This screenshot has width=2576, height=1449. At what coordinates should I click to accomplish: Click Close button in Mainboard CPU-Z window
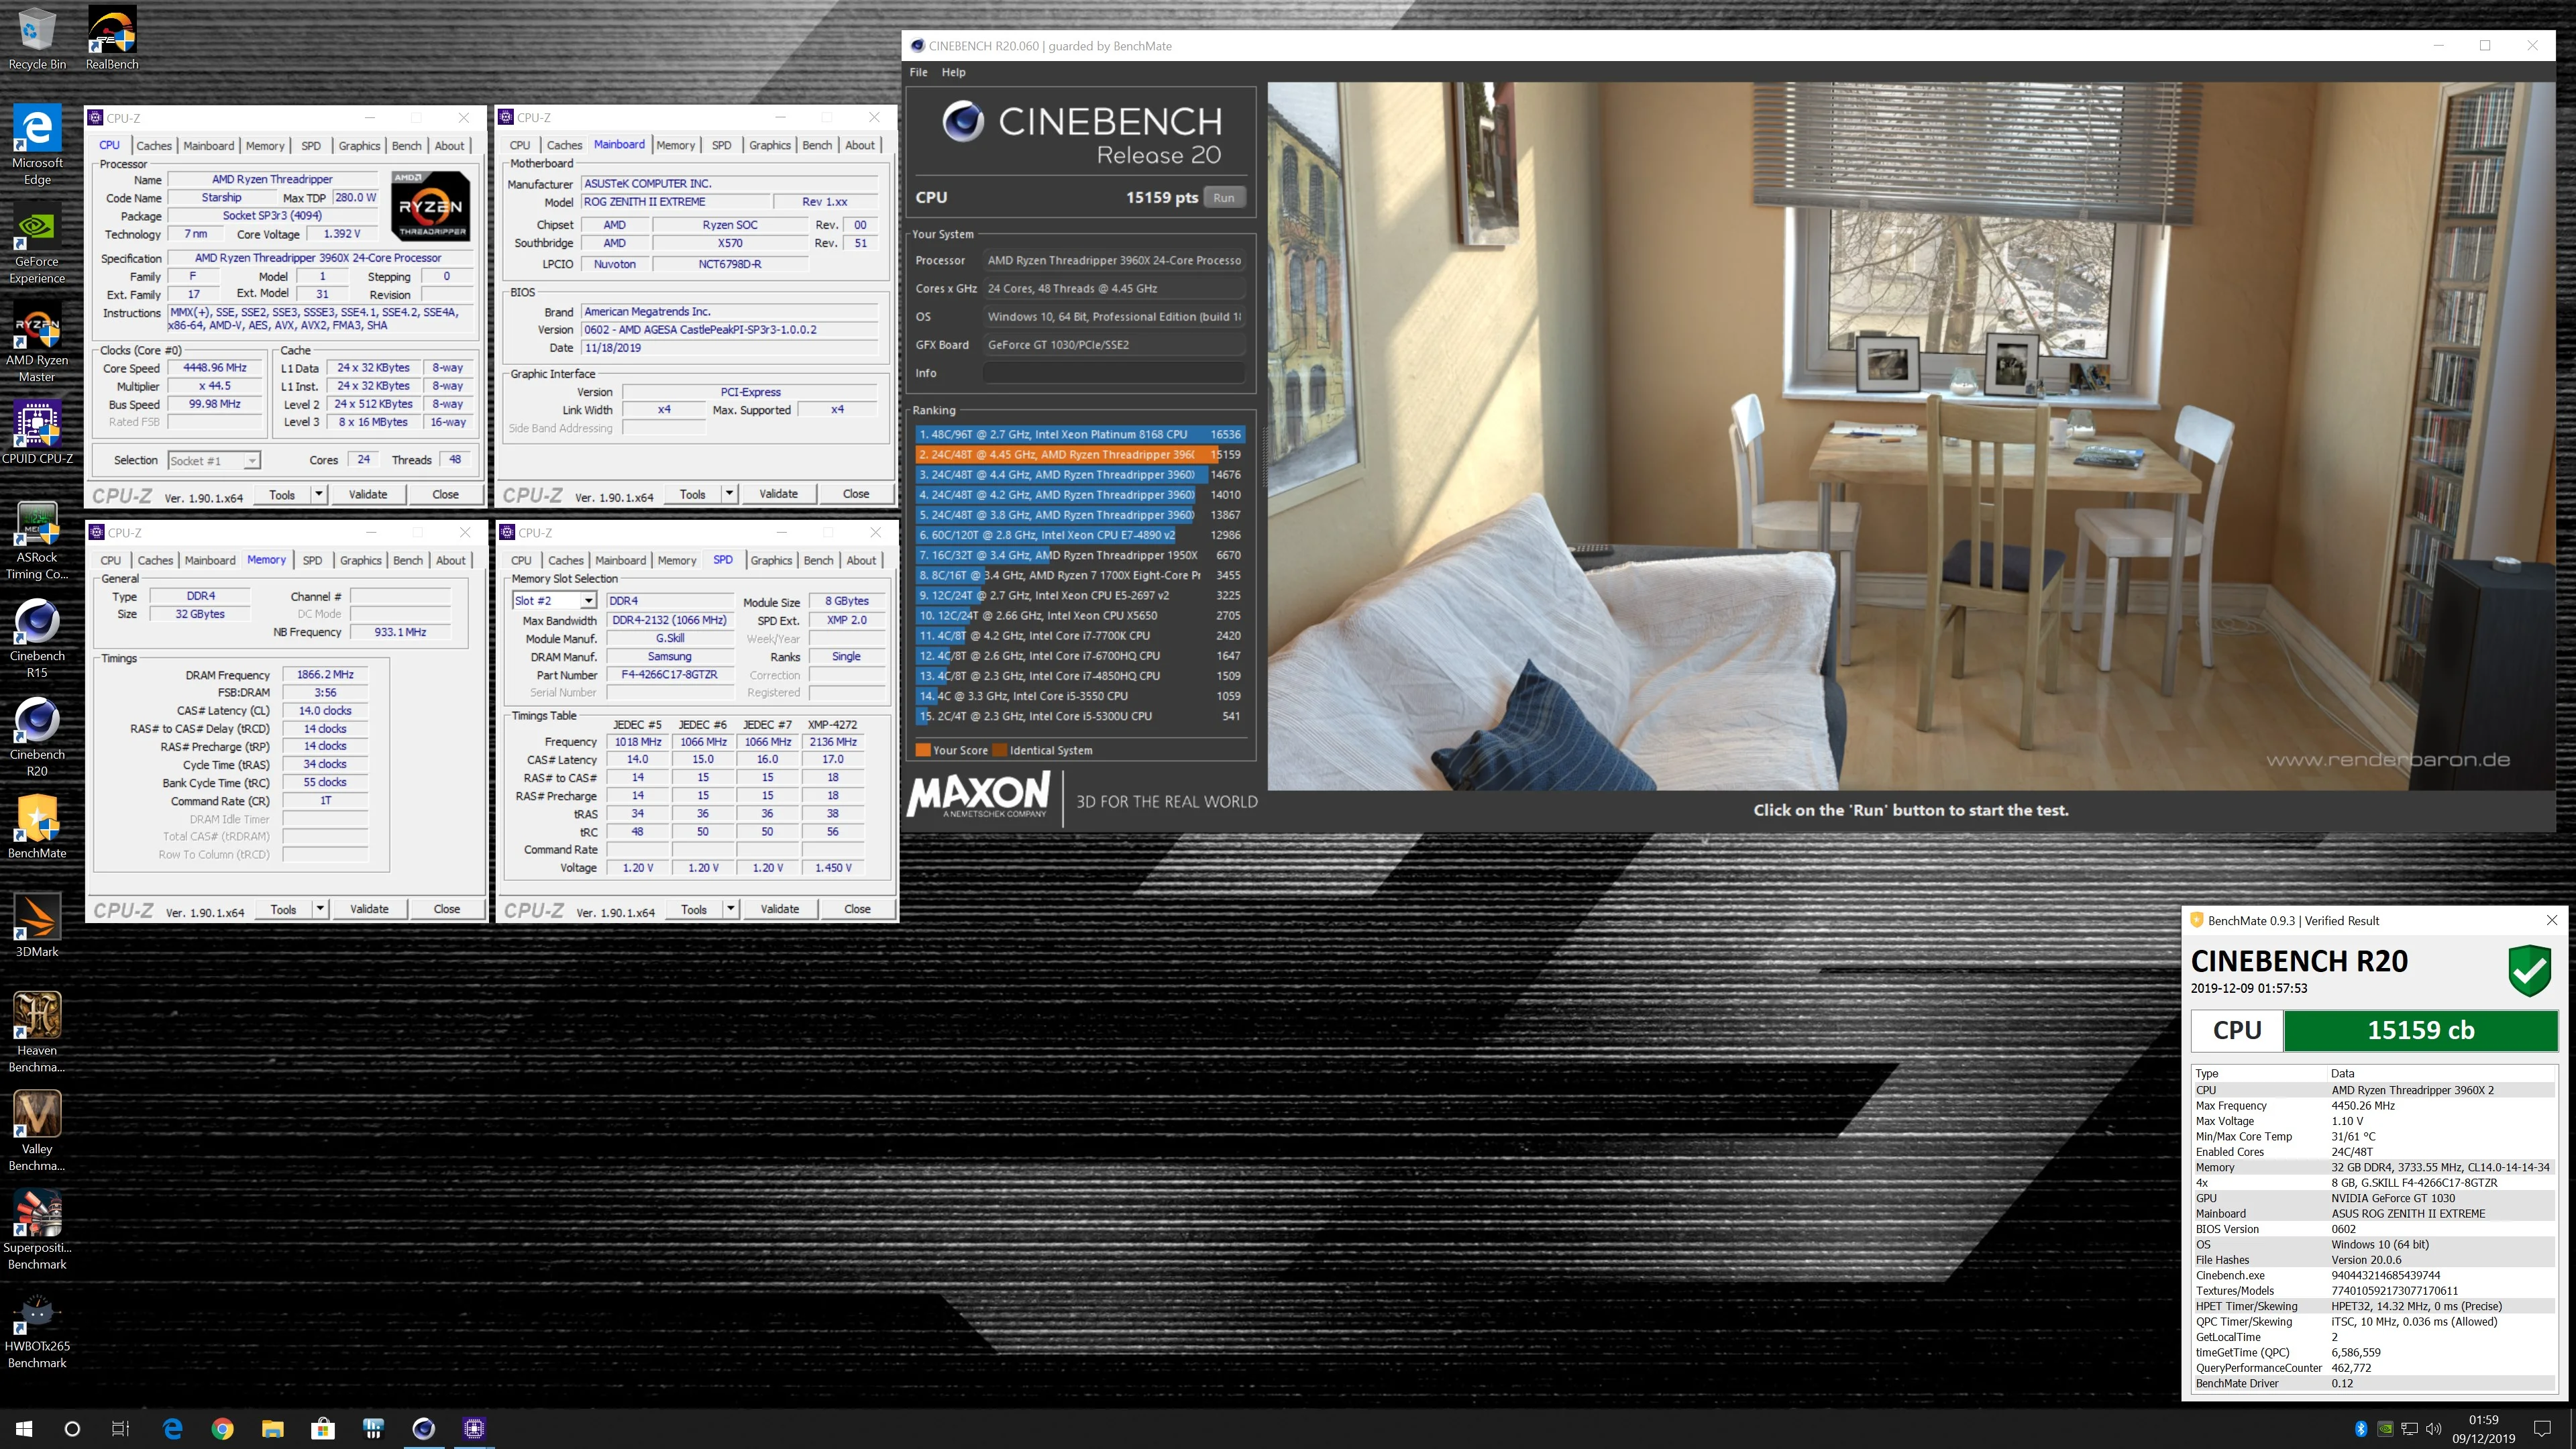coord(856,494)
